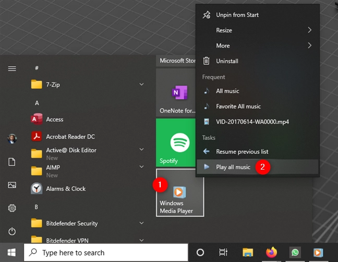338x262 pixels.
Task: Open the Spotify tile
Action: 176,142
